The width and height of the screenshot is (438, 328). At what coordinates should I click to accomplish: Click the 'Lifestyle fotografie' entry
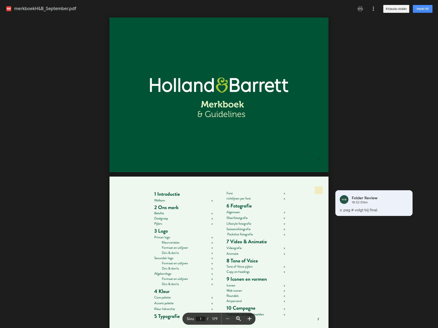click(239, 224)
